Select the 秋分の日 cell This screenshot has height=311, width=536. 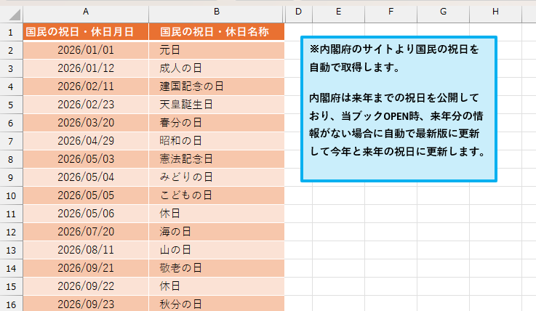coord(217,304)
